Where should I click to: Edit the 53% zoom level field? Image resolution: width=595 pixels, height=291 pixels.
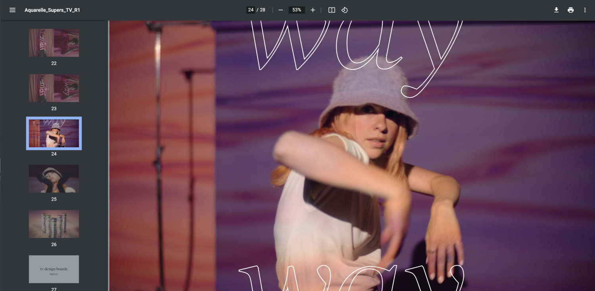click(x=297, y=10)
